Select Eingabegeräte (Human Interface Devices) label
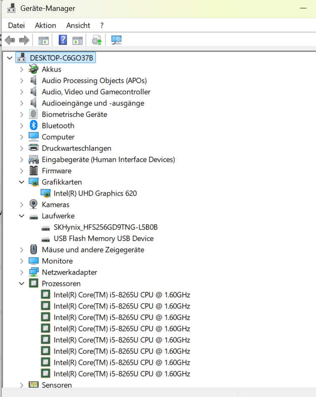This screenshot has height=397, width=316. pyautogui.click(x=108, y=159)
